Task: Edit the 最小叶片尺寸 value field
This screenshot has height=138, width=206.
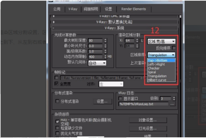Action: click(95, 46)
